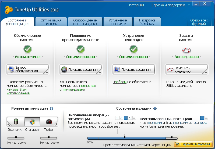Open Настройки in the top bar
This screenshot has height=149, width=215.
coord(136,5)
